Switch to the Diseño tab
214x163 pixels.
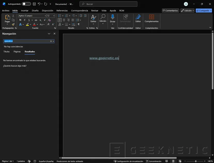click(35, 11)
